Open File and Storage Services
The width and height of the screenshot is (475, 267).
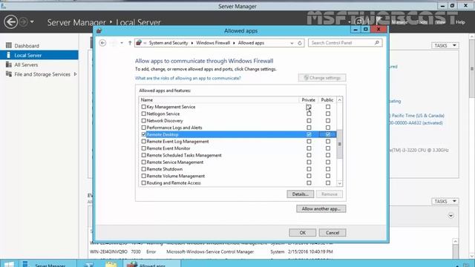tap(42, 74)
